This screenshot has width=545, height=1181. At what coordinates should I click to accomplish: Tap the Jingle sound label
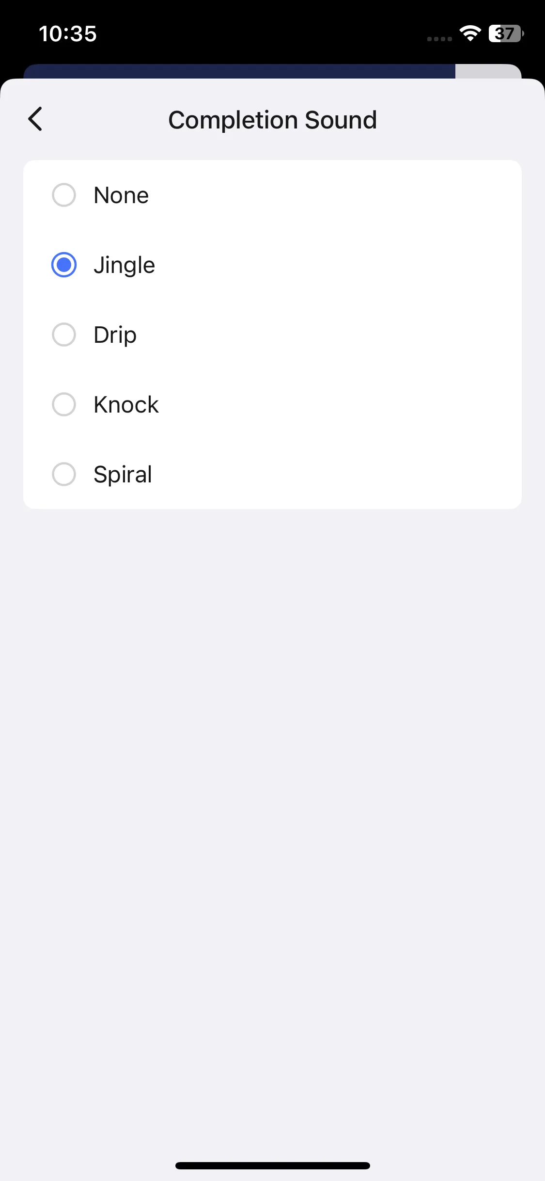[x=124, y=265]
